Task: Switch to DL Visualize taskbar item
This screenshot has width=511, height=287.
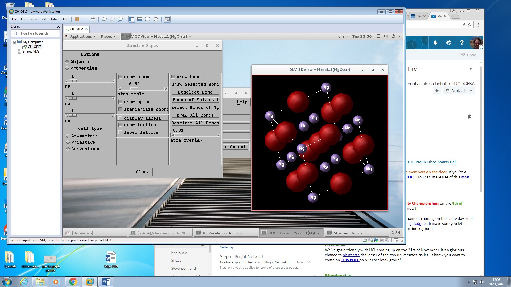Action: [x=222, y=233]
